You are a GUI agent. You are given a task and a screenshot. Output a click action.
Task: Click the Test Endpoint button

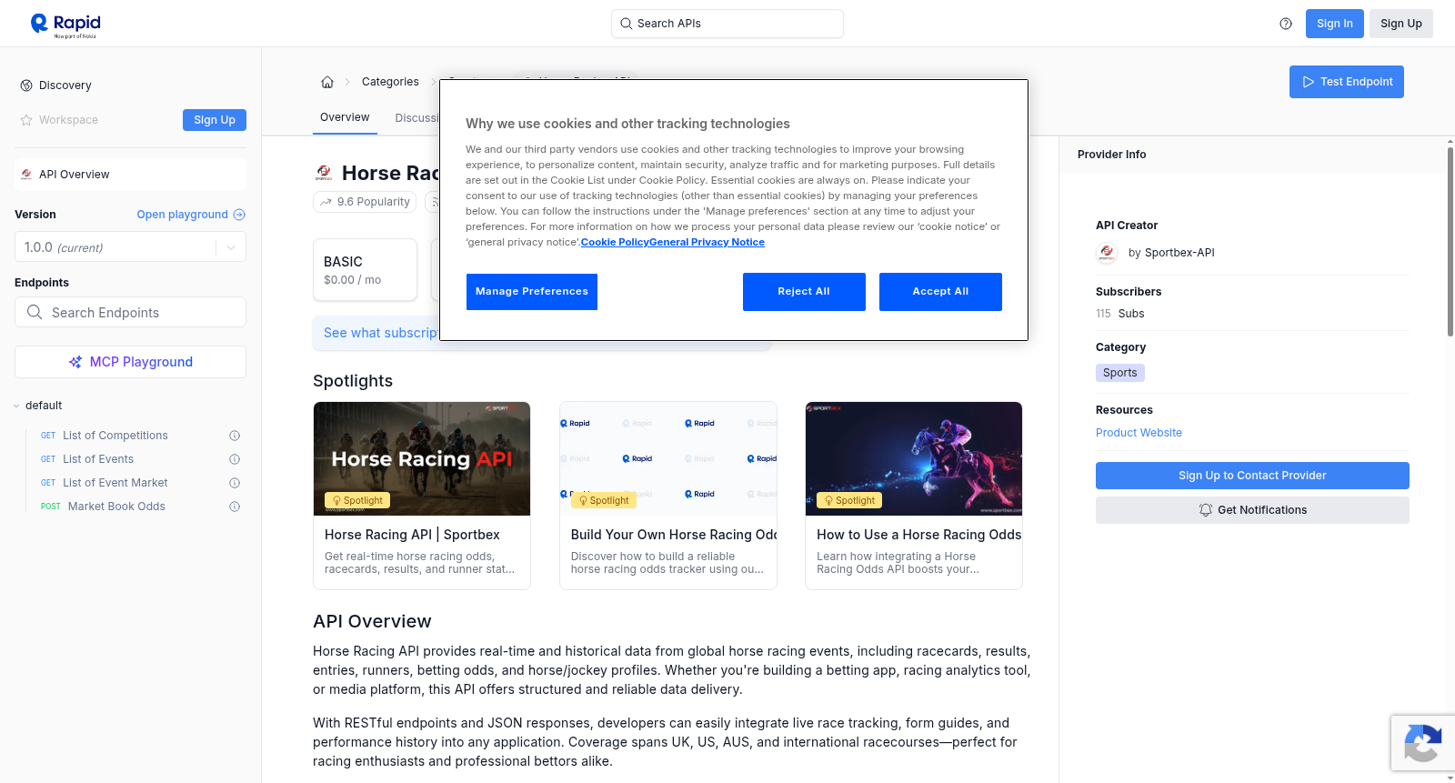1346,82
